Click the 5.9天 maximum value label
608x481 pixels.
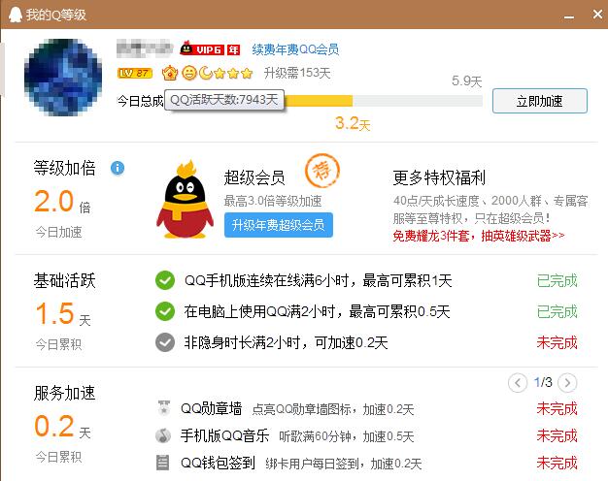pos(466,81)
